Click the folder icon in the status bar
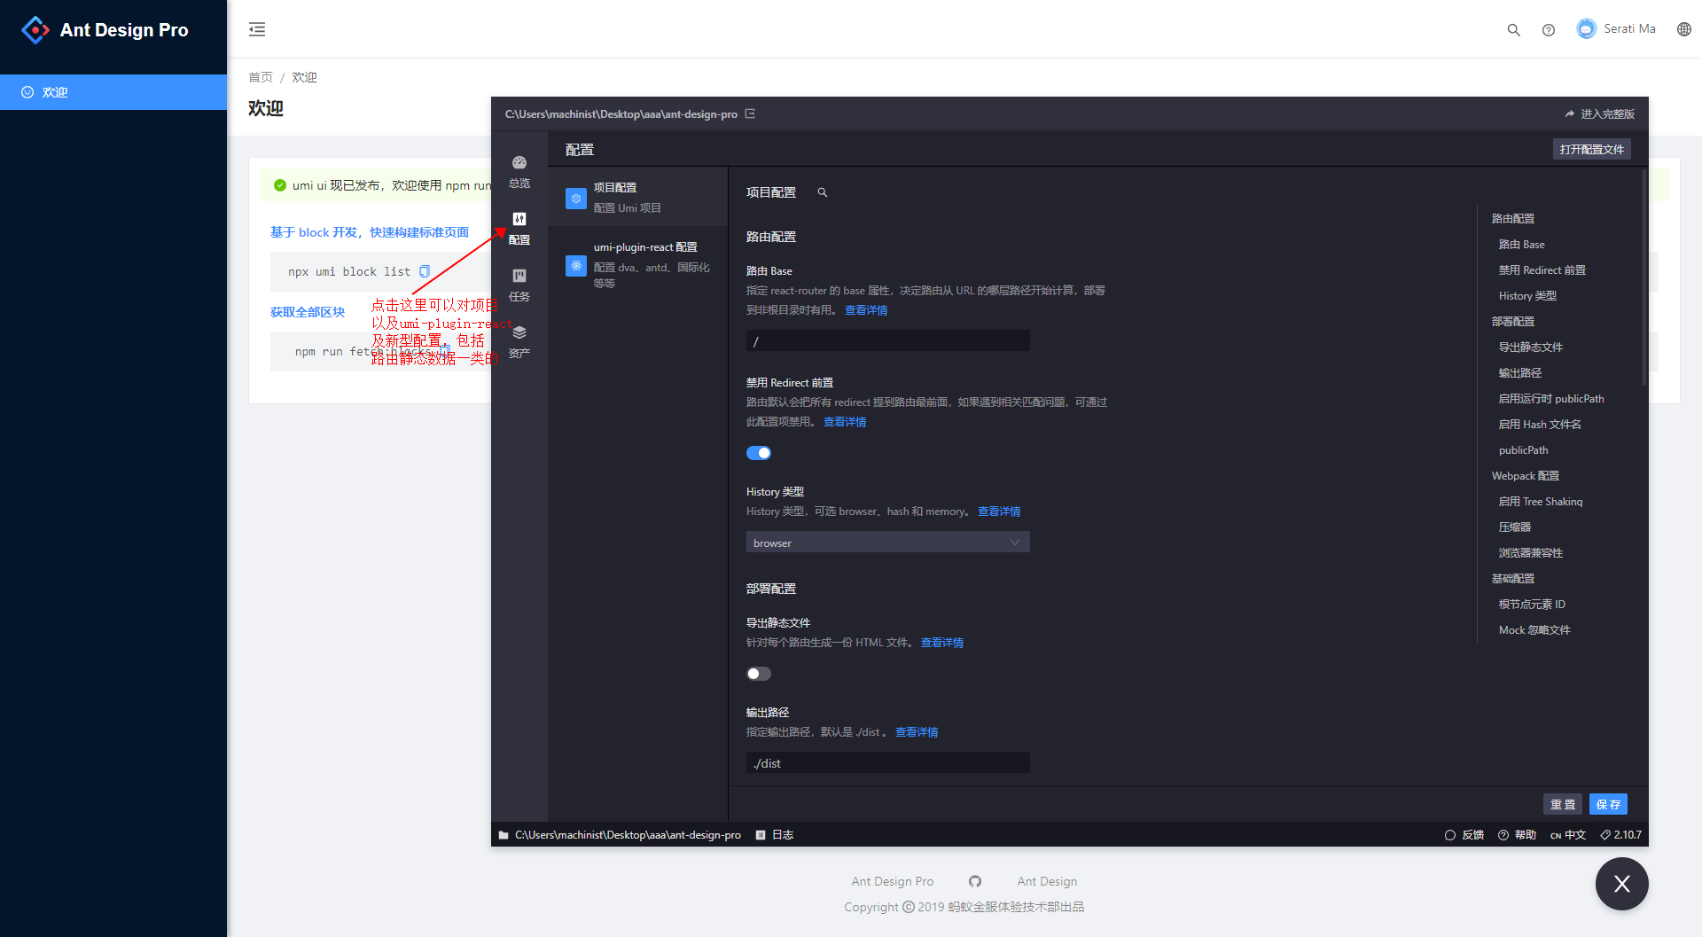 (504, 835)
